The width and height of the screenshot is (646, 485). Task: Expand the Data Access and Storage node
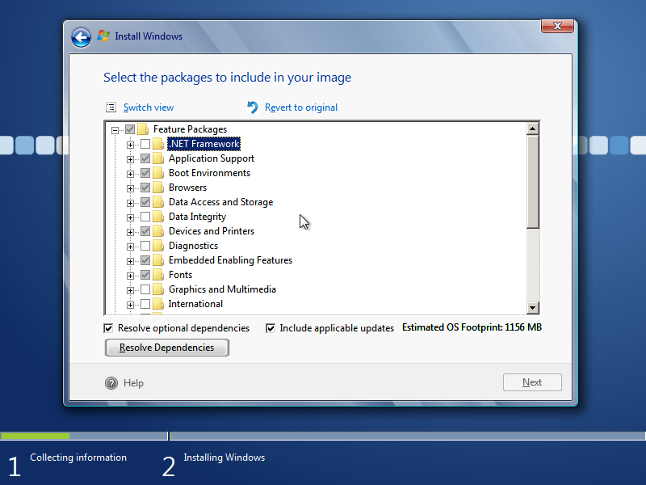point(130,203)
